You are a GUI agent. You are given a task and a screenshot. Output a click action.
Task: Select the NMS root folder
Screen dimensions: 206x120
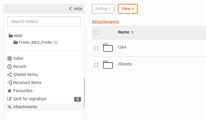(x=18, y=36)
